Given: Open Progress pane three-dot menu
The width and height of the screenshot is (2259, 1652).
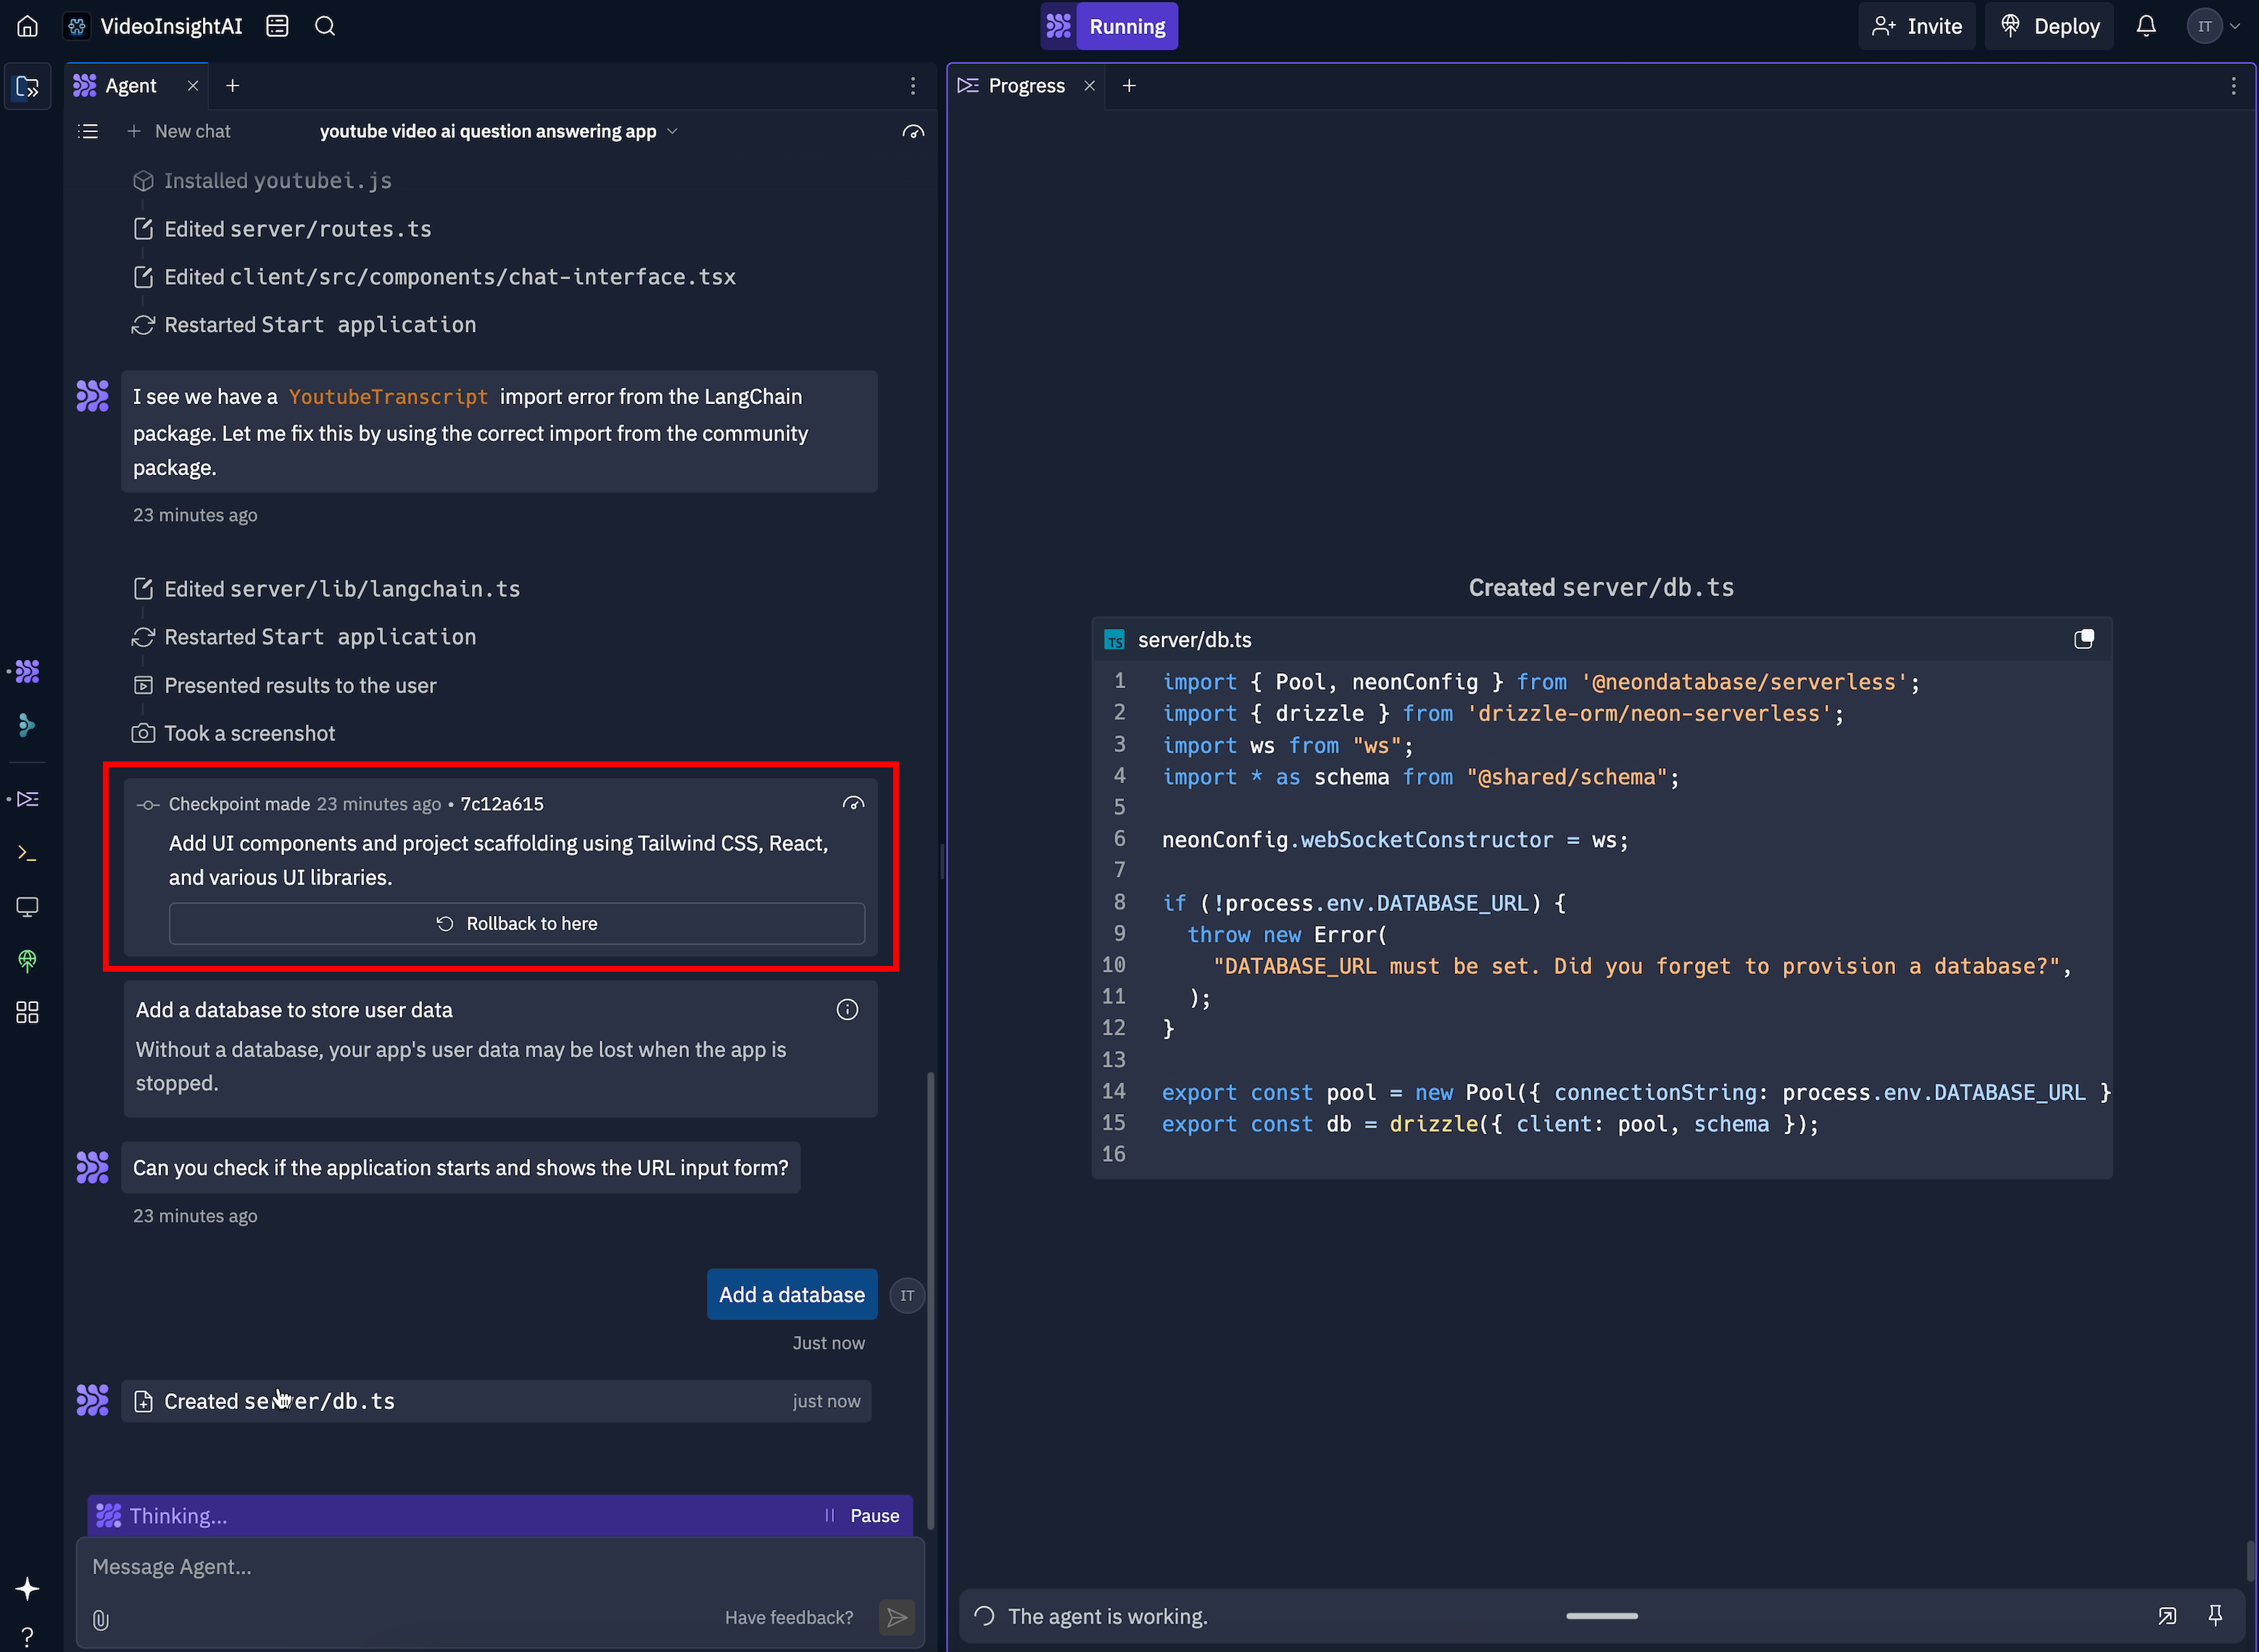Looking at the screenshot, I should pyautogui.click(x=2233, y=86).
